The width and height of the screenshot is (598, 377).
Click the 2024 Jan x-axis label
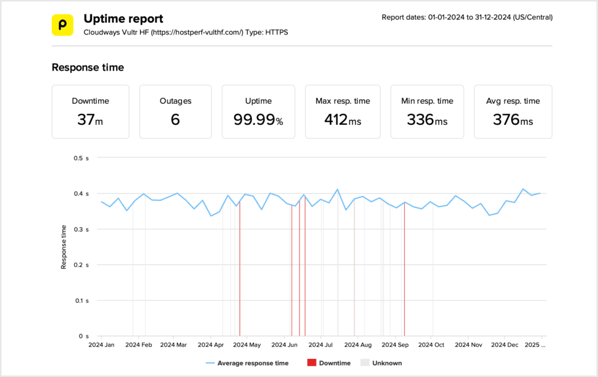pyautogui.click(x=101, y=345)
